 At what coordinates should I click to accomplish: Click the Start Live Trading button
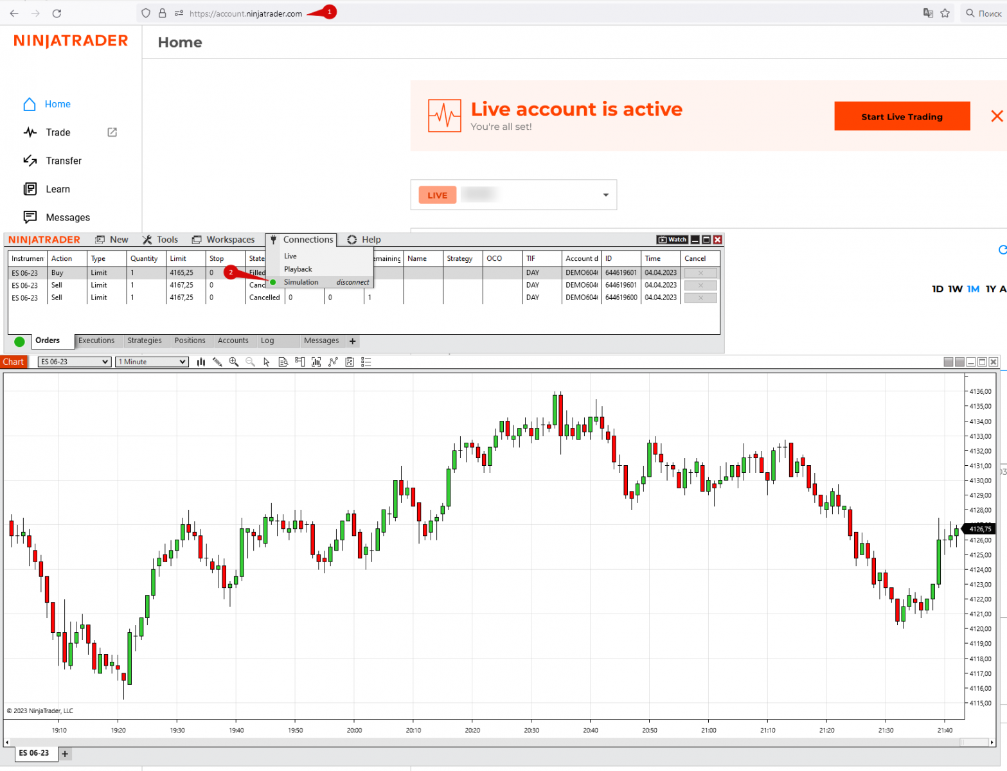902,116
